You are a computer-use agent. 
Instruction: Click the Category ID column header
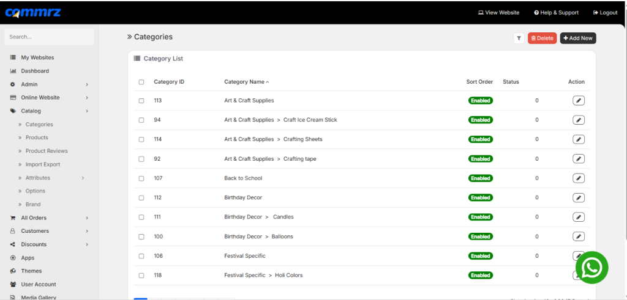tap(169, 82)
